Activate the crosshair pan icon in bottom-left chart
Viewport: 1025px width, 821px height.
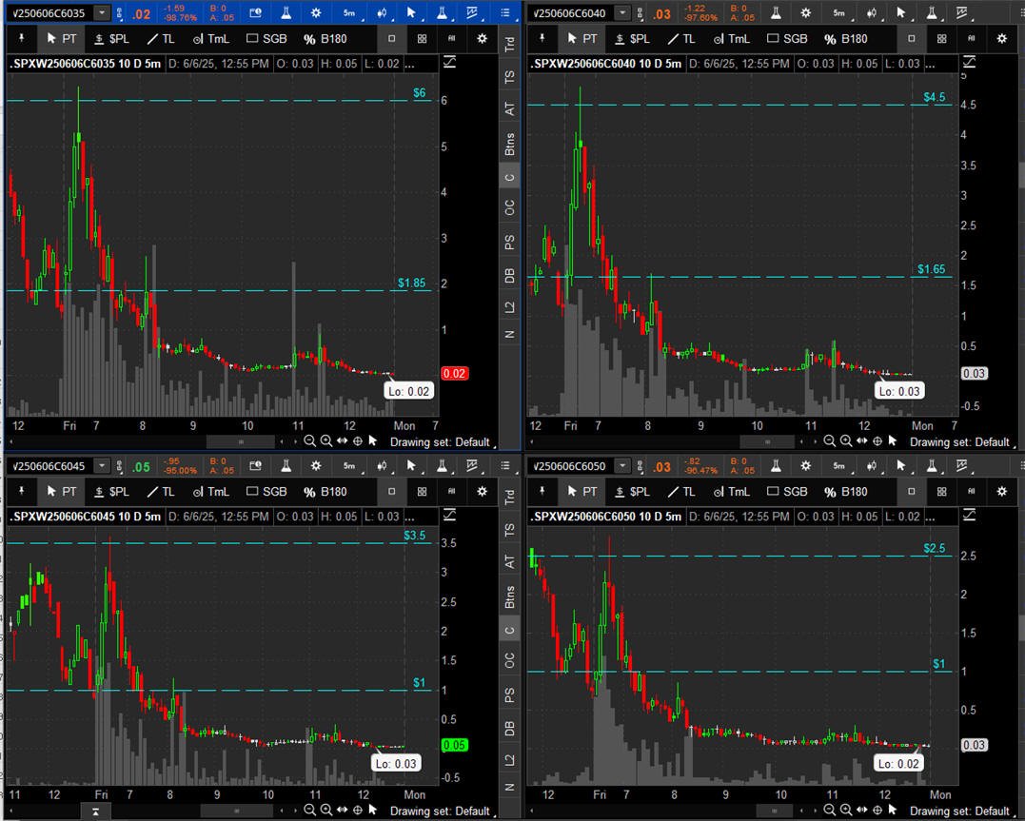(358, 811)
